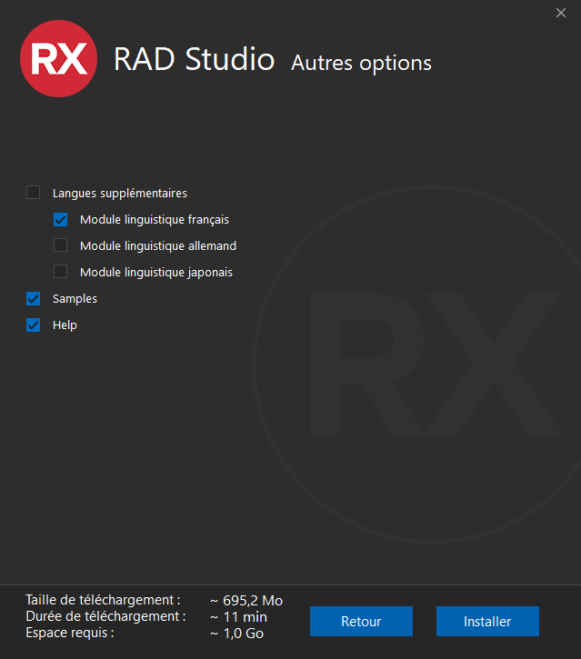Select the "Module linguistique japonais" label text
Viewport: 581px width, 659px height.
[x=156, y=272]
